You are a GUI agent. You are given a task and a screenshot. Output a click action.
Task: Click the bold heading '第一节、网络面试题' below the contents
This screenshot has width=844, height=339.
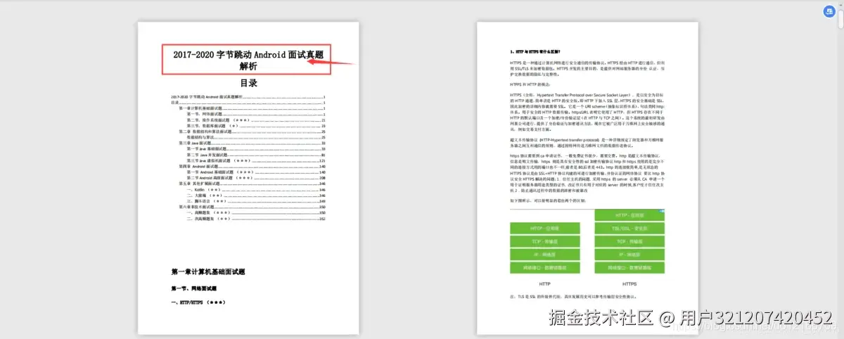pyautogui.click(x=194, y=288)
